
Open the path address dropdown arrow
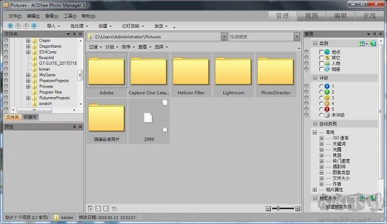224,37
